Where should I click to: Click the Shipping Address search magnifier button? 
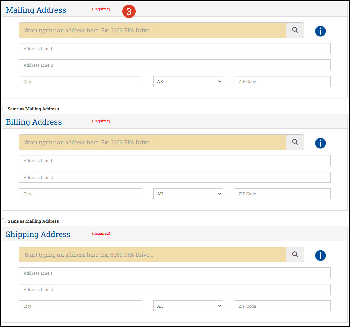[295, 254]
